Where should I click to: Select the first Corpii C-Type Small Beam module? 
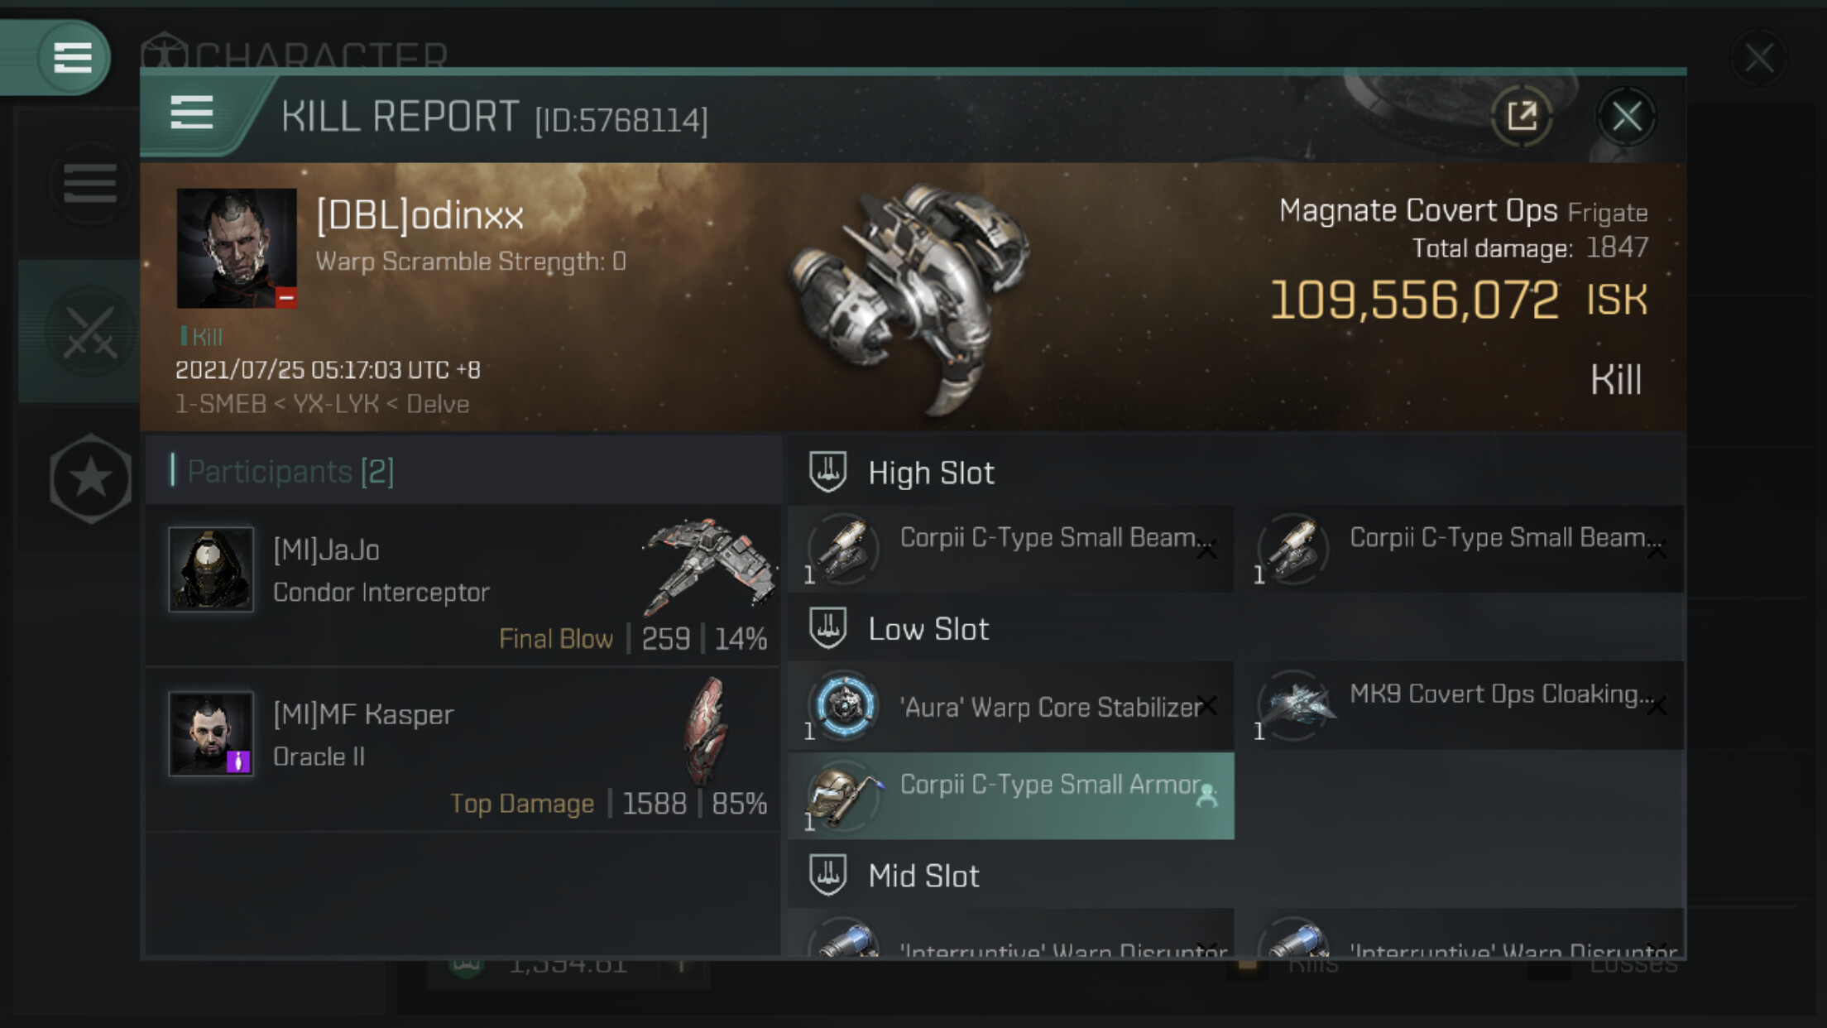pyautogui.click(x=1010, y=548)
